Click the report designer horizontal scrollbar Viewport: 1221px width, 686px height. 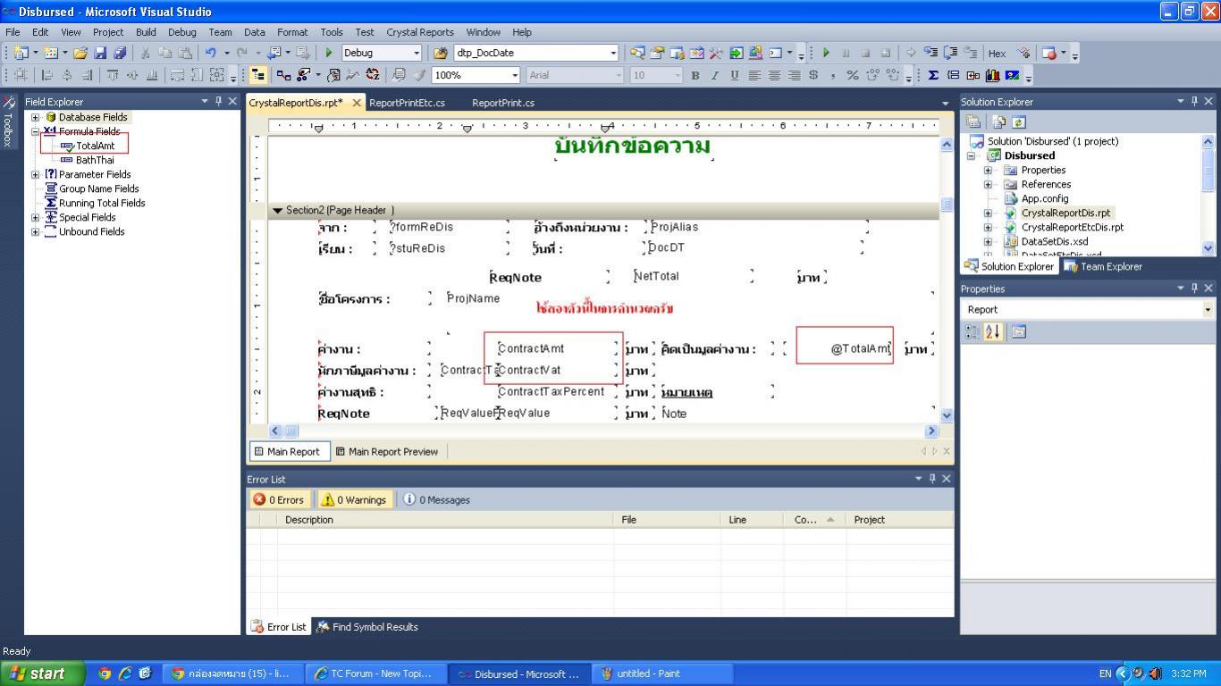[603, 431]
